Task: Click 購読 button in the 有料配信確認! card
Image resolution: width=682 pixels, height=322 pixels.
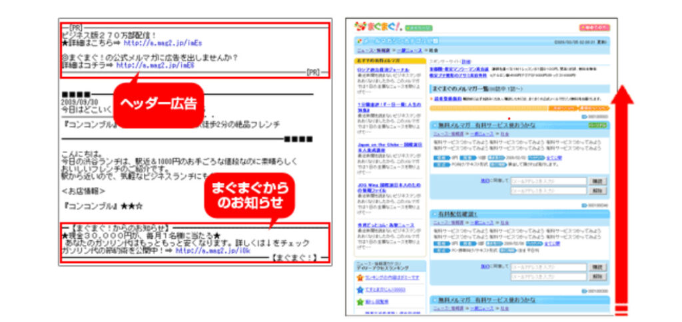Action: click(x=597, y=267)
